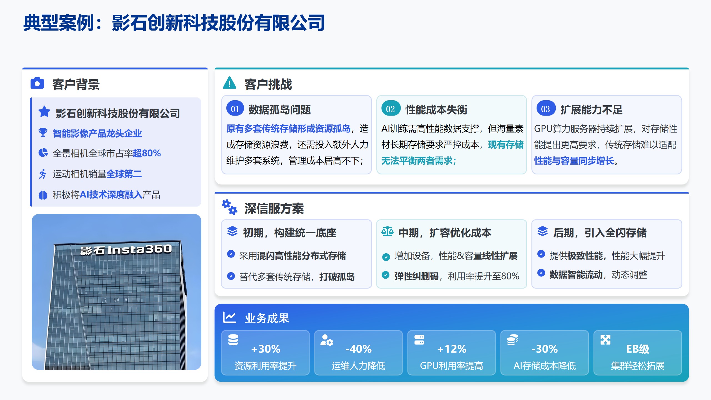
Task: Click highlighted text 无法平衡两者需求
Action: (417, 161)
